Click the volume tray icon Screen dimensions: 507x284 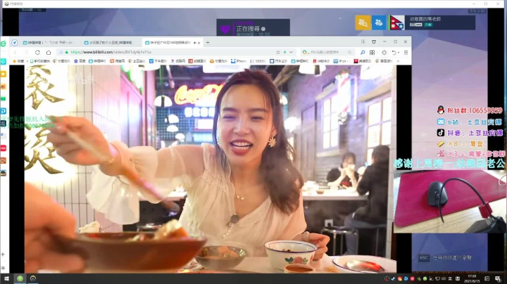pyautogui.click(x=444, y=278)
